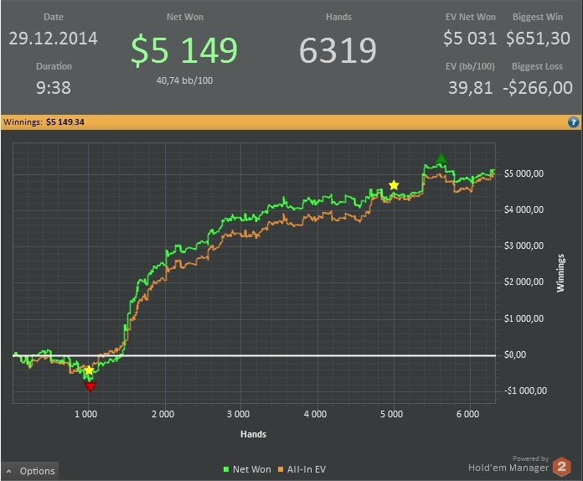Click Winnings: $5 149,34 in orange bar
Screen dimensions: 583x481
tap(44, 122)
